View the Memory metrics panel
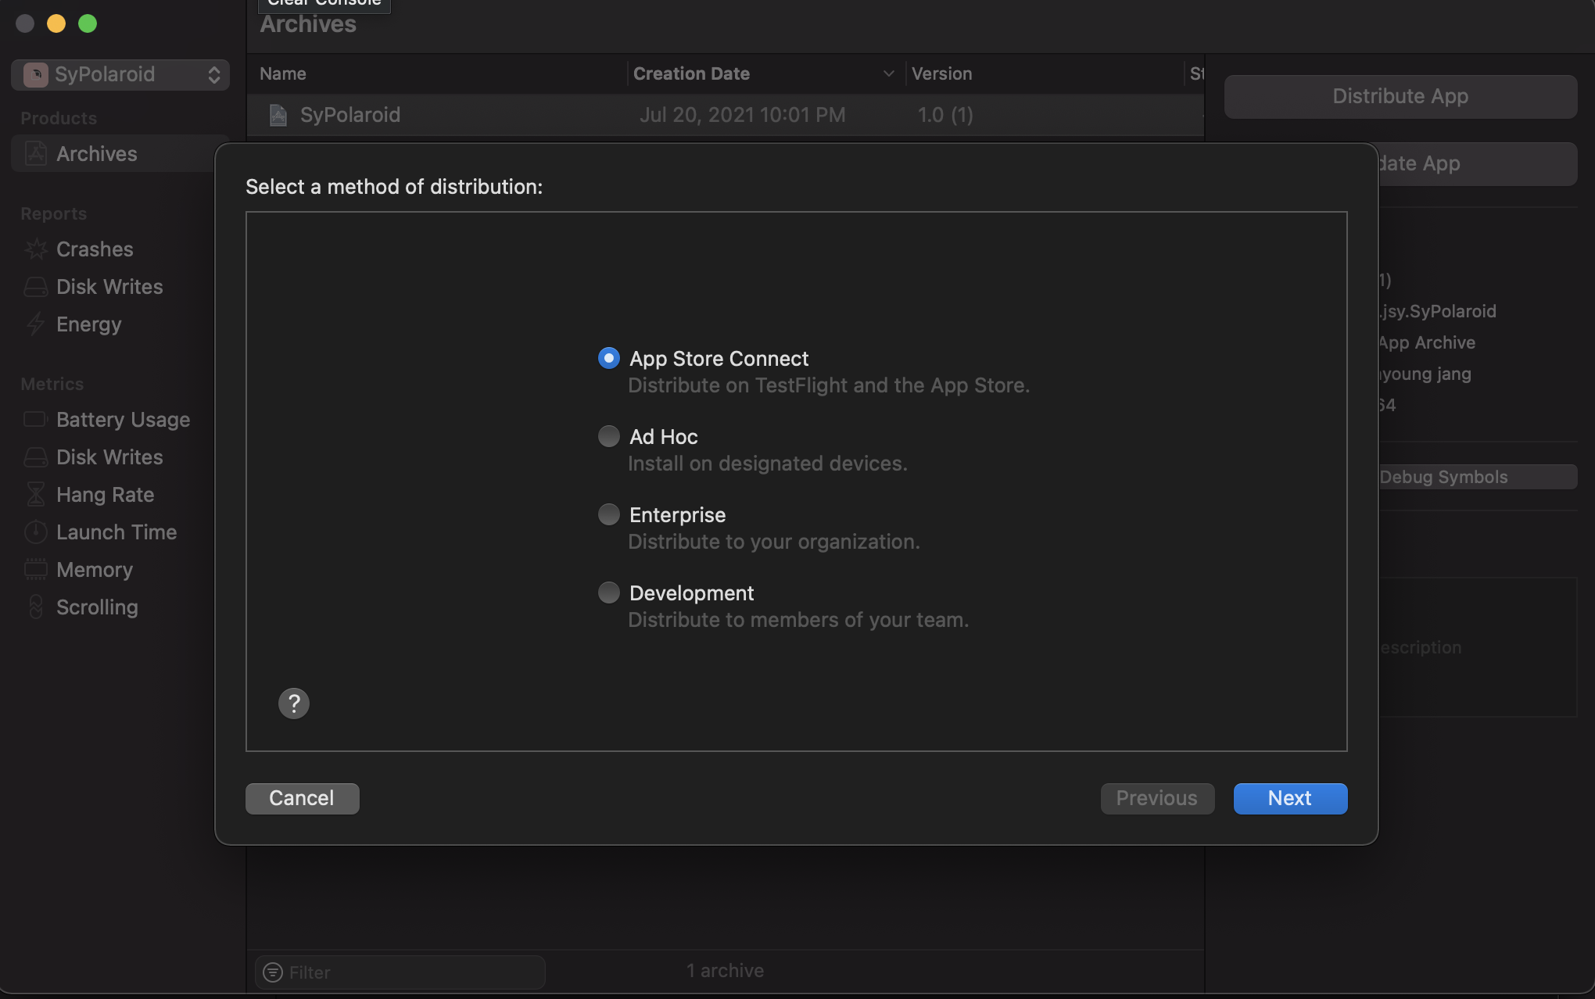This screenshot has height=999, width=1595. coord(94,569)
